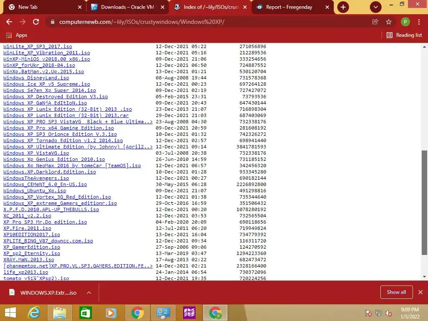Click date 30-May-2015 06:28
The height and width of the screenshot is (321, 428).
tap(181, 184)
